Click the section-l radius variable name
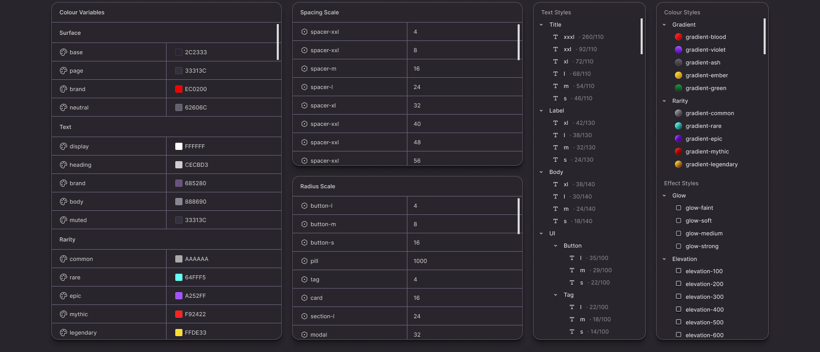The height and width of the screenshot is (352, 820). 322,316
